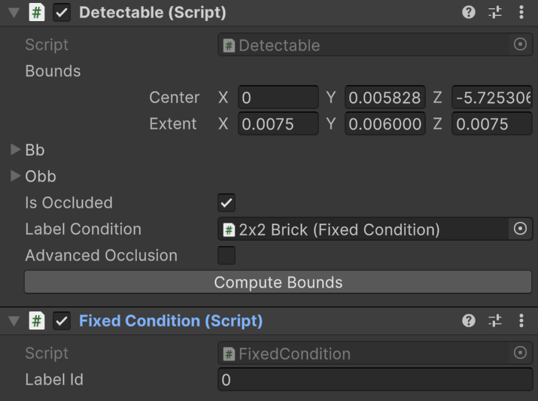538x401 pixels.
Task: Open help for Fixed Condition script
Action: [469, 321]
